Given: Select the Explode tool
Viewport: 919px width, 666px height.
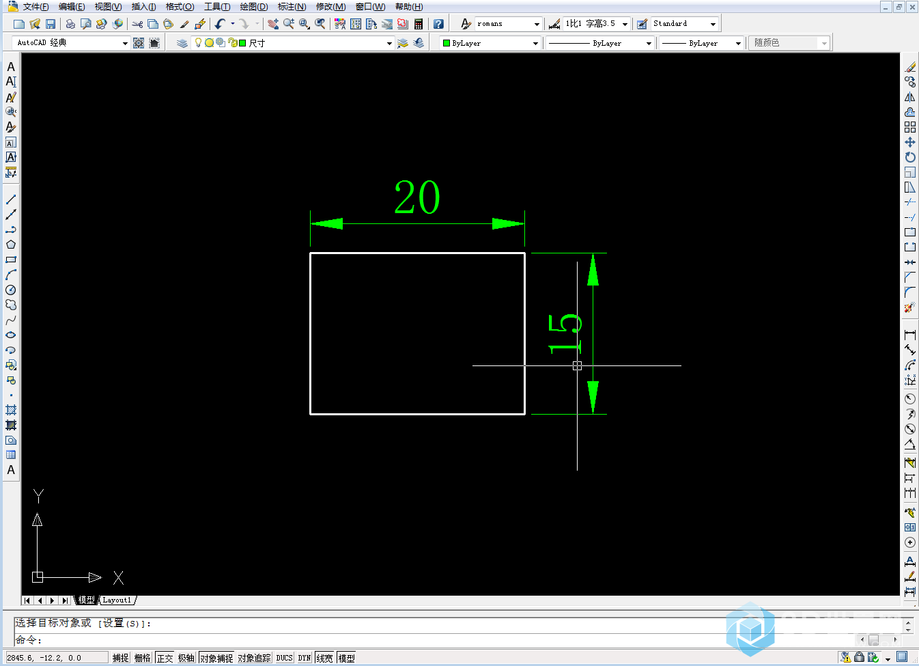Looking at the screenshot, I should coord(910,307).
